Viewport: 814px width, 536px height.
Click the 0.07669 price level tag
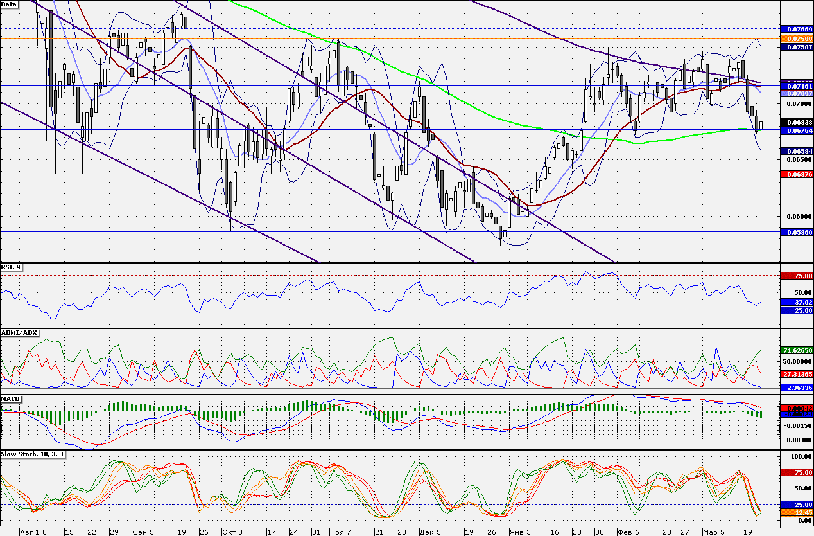(x=796, y=29)
